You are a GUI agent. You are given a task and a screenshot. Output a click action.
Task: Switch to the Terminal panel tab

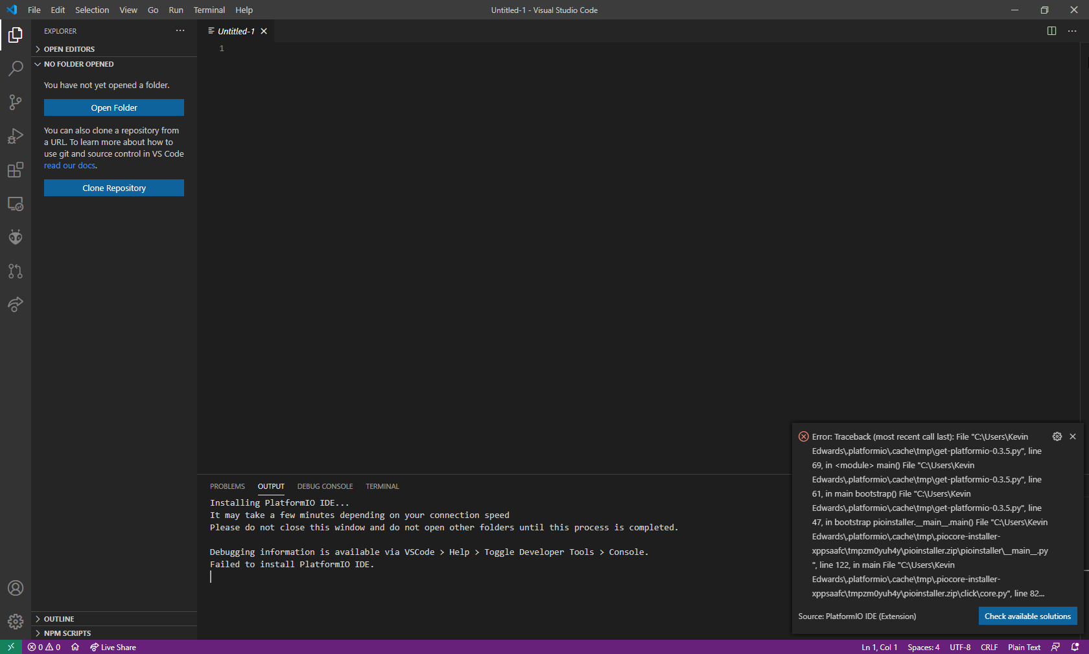tap(382, 486)
